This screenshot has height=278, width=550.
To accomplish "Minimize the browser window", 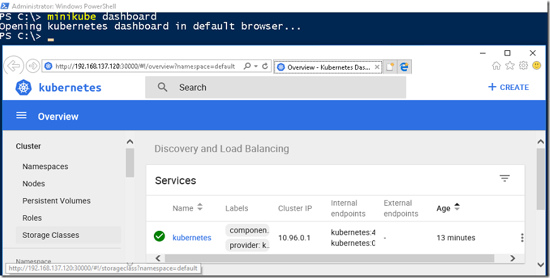I will [x=483, y=53].
